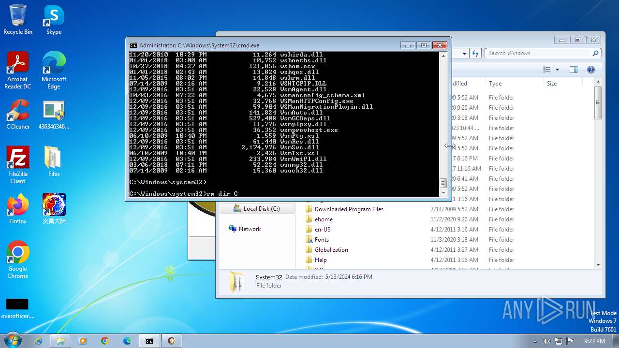Select Network in the navigation pane
The image size is (619, 348).
[x=250, y=229]
